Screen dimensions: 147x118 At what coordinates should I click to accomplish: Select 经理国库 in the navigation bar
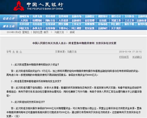37,21
